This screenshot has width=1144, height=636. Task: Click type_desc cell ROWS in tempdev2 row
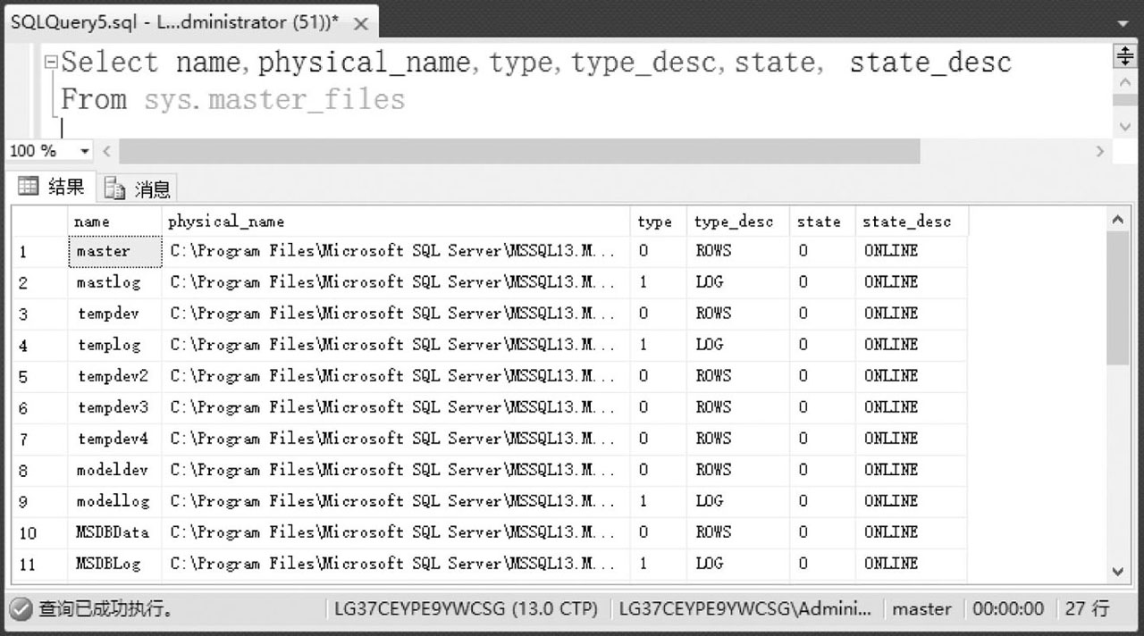(x=738, y=377)
